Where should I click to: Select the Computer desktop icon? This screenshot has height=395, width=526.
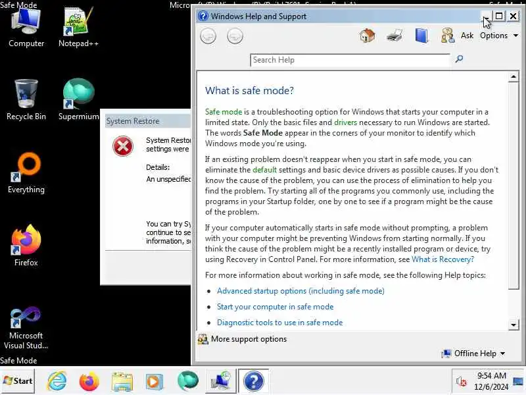(26, 28)
